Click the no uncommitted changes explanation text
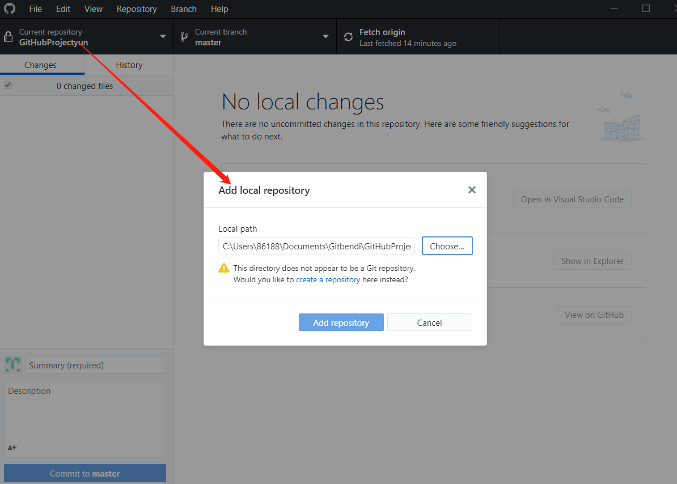 395,130
